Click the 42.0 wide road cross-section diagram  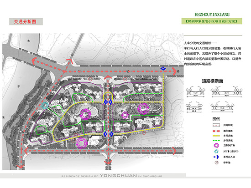(x=226, y=92)
